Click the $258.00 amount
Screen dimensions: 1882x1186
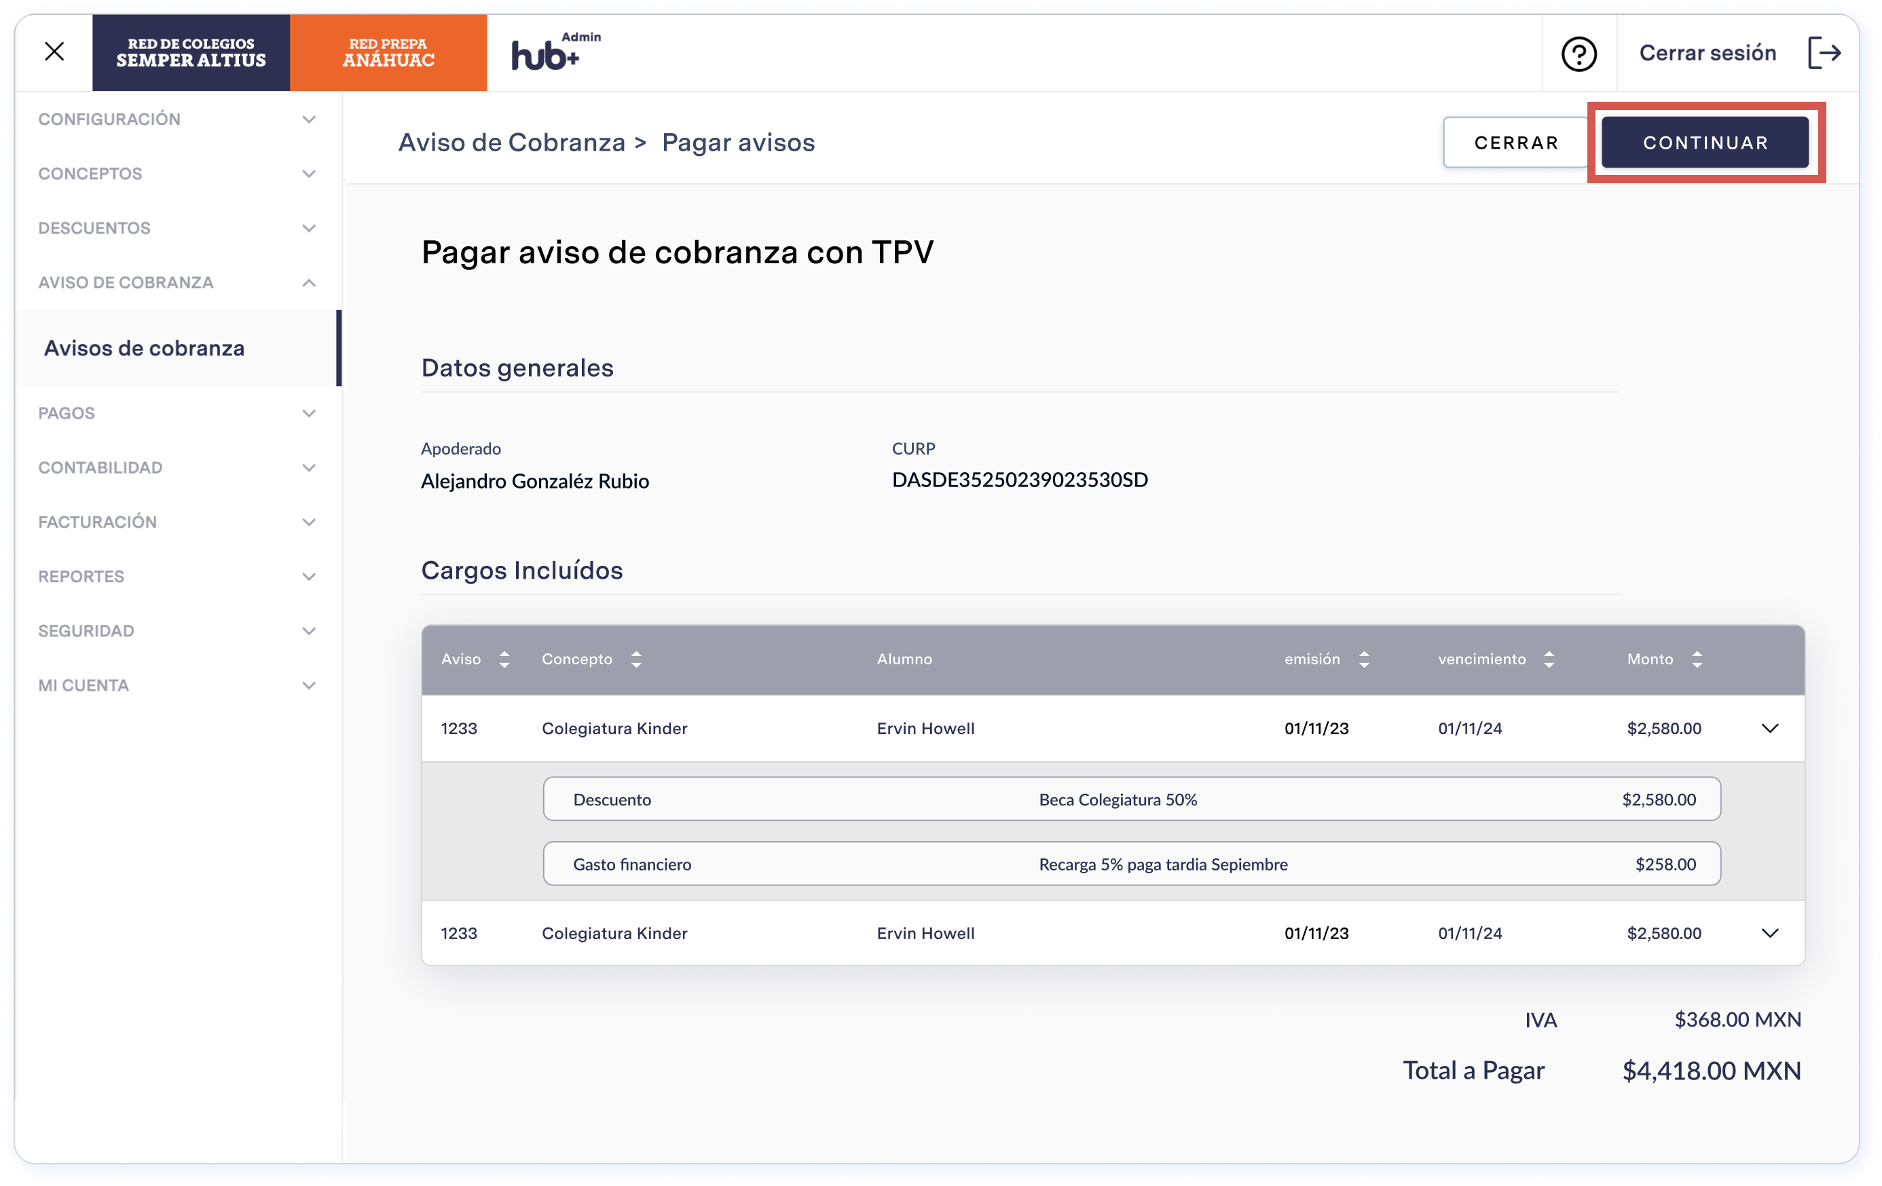(x=1665, y=864)
